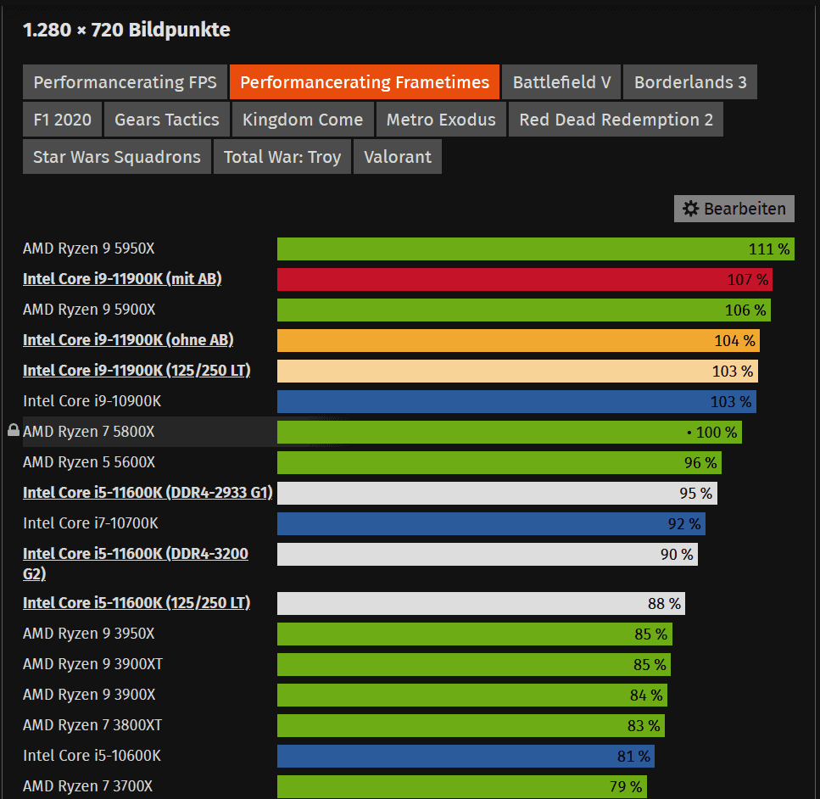Click the 84 % value of Ryzen 9 3900X
This screenshot has height=799, width=820.
pyautogui.click(x=646, y=696)
